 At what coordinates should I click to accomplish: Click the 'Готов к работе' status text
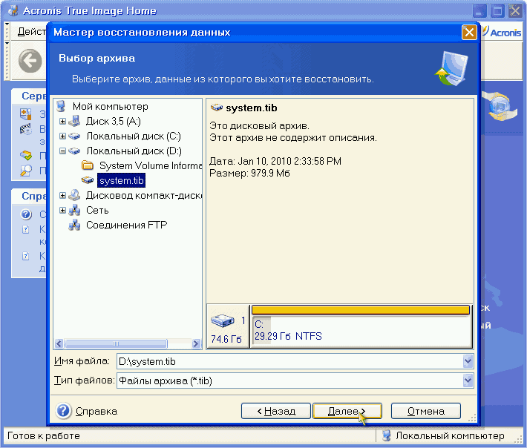[44, 435]
